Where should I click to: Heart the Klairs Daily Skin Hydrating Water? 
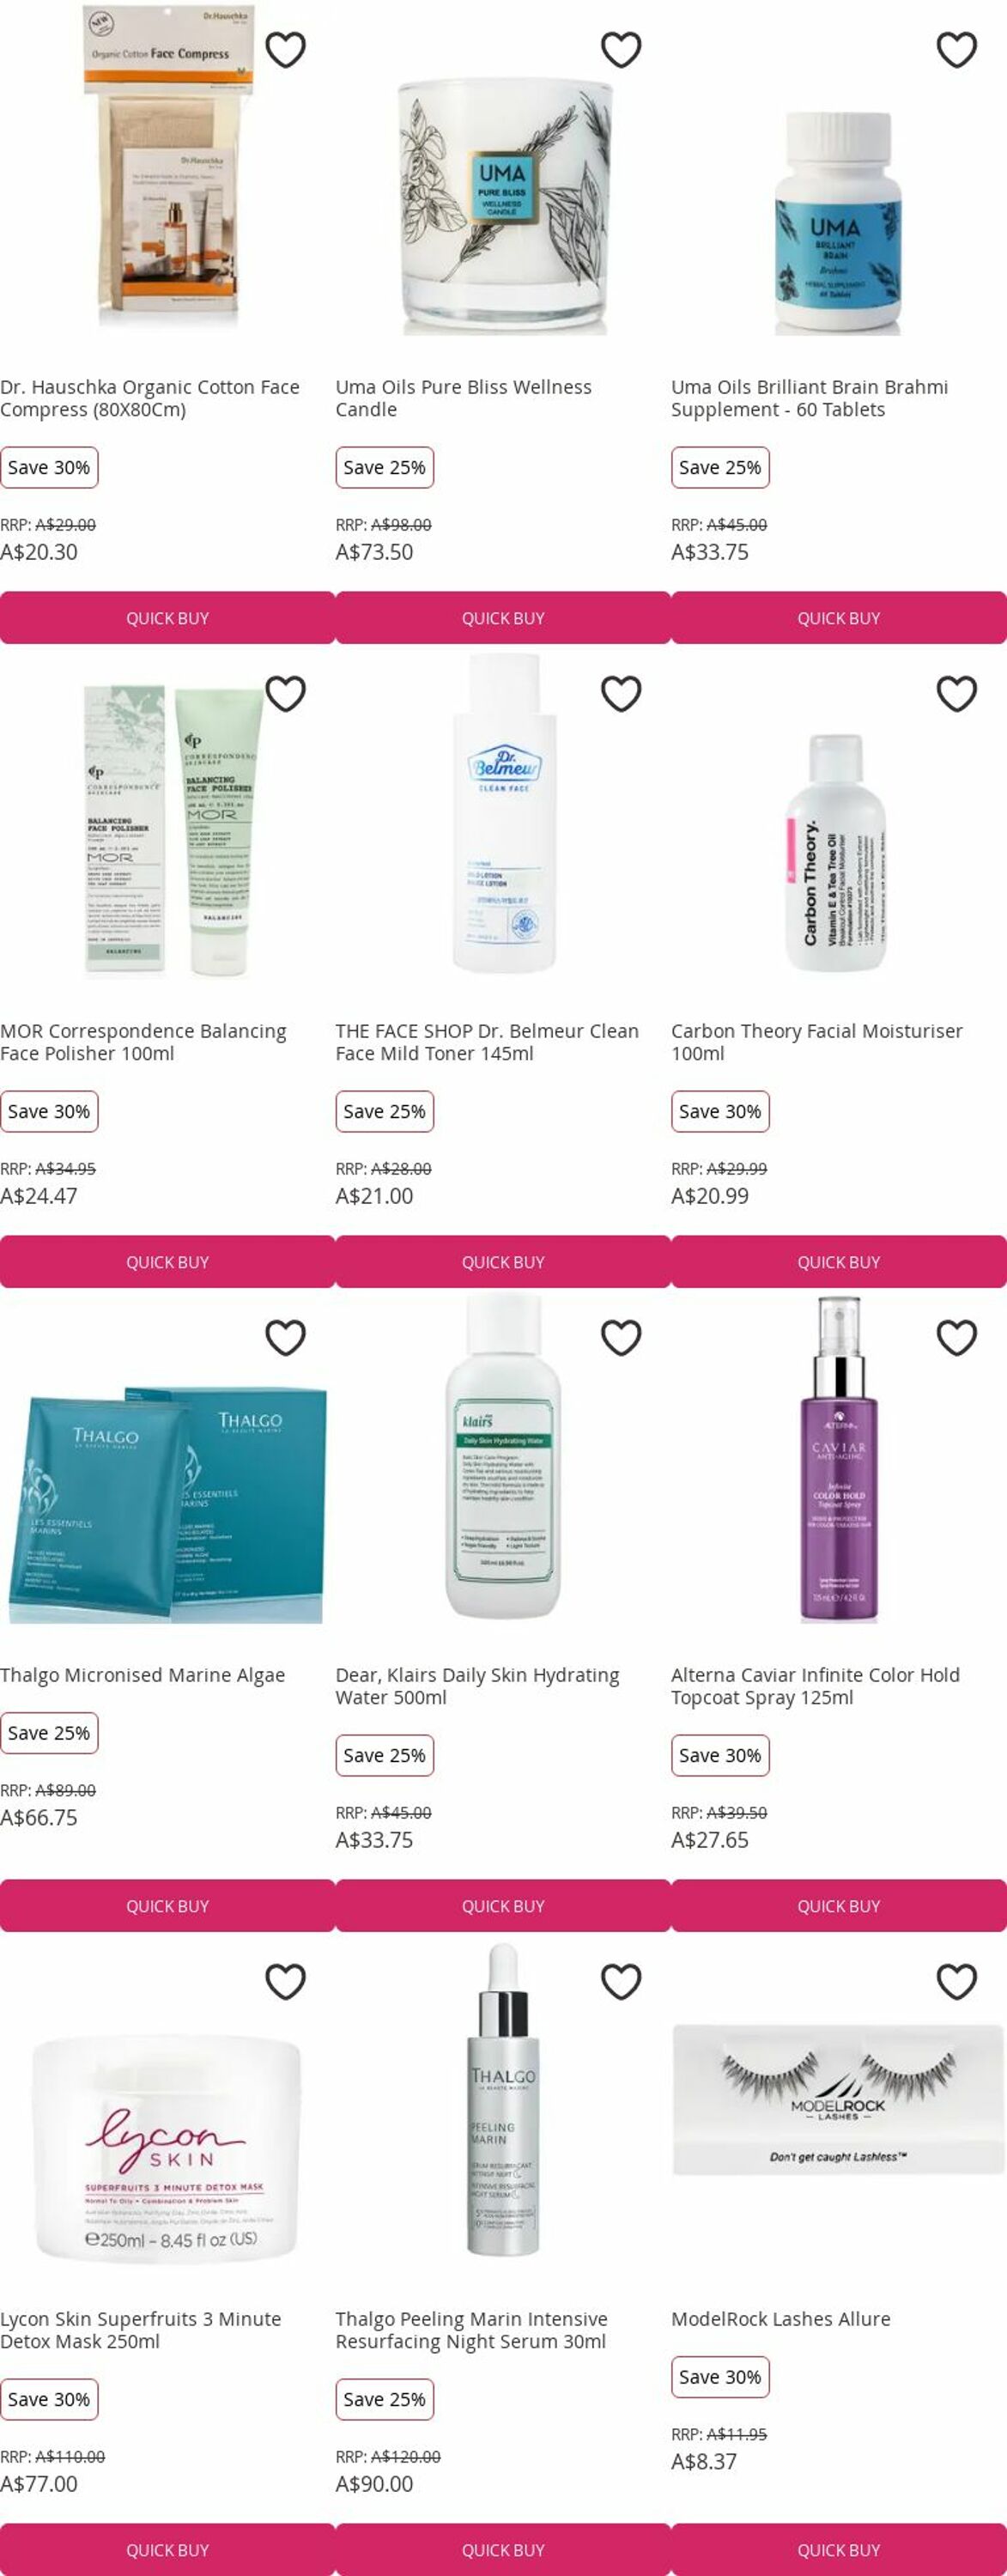pos(621,1338)
